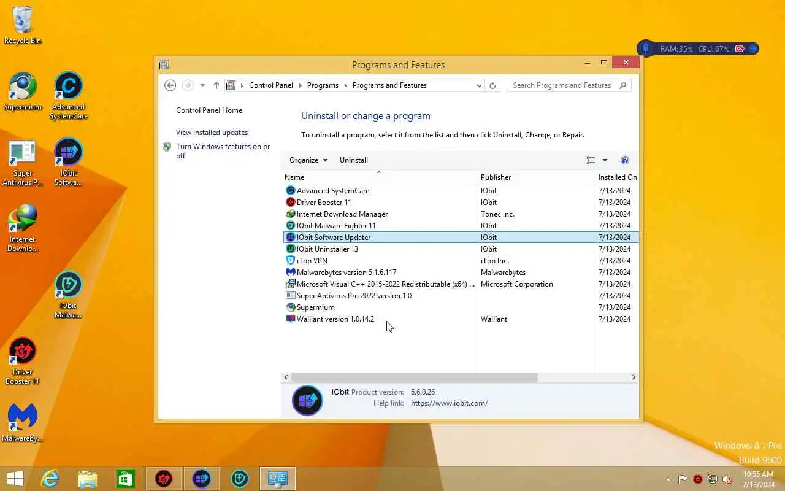
Task: Click the Forward navigation arrow
Action: click(188, 85)
